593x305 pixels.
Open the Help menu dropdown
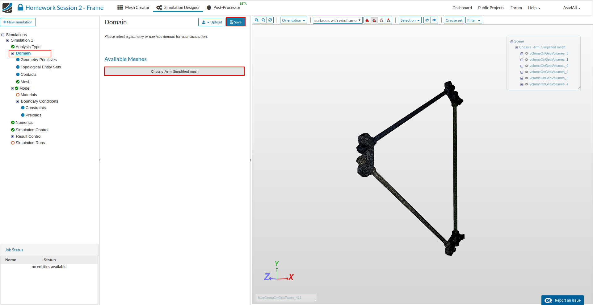click(534, 8)
